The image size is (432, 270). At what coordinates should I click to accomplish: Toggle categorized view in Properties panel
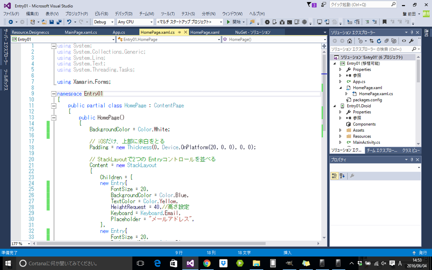[x=334, y=176]
